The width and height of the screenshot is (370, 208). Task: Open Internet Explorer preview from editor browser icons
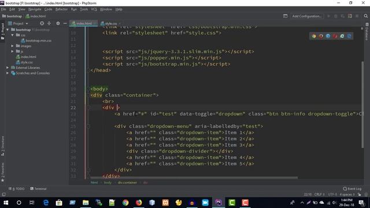(342, 36)
